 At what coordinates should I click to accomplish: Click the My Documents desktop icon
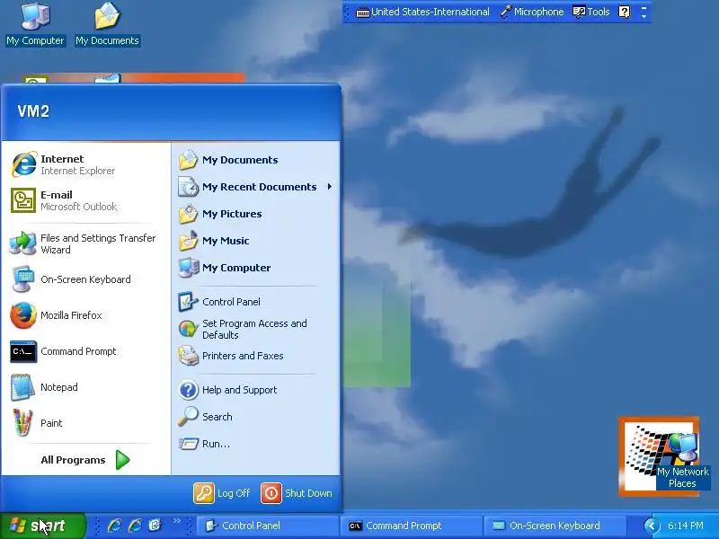point(107,24)
